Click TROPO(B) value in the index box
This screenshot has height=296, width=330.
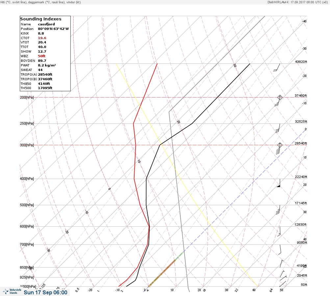click(45, 79)
